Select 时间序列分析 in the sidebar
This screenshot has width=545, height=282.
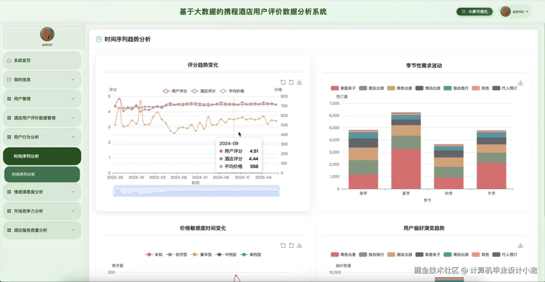42,174
